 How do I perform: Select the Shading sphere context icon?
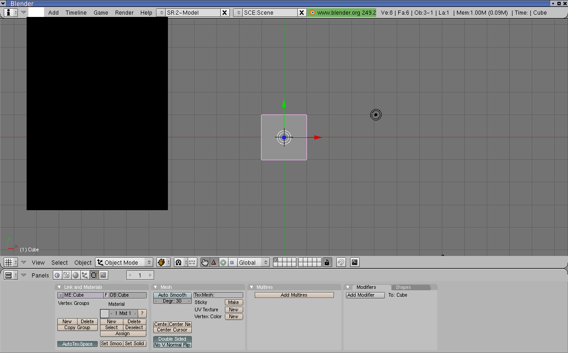click(76, 275)
